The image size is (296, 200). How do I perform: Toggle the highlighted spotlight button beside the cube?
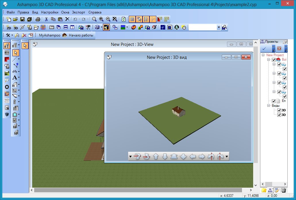tap(106, 27)
